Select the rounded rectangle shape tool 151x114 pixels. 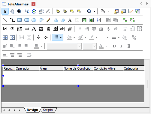(x=27, y=20)
